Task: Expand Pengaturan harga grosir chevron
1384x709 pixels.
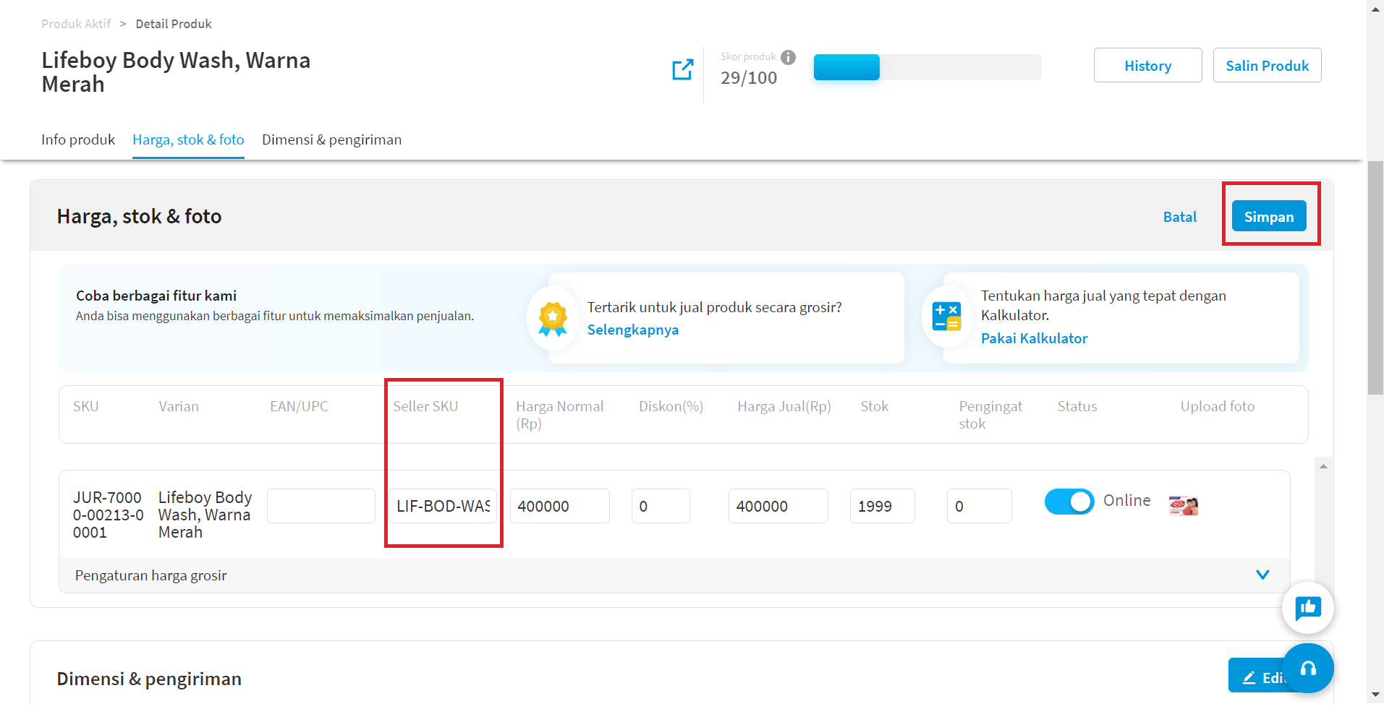Action: [x=1262, y=575]
